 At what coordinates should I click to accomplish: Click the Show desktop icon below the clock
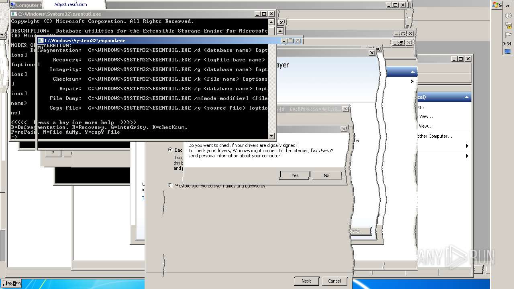[x=508, y=51]
